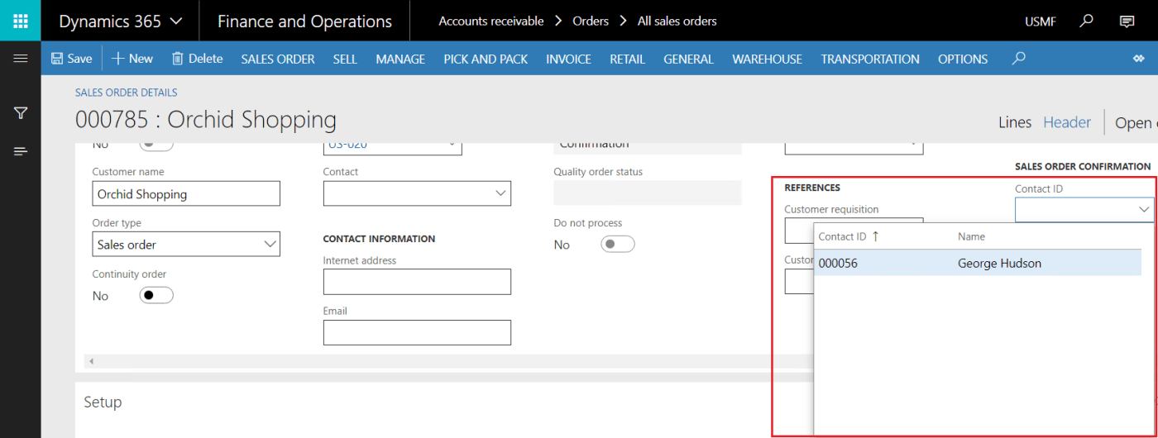Click the Header view link
Screen dimensions: 1158x438
tap(1066, 122)
